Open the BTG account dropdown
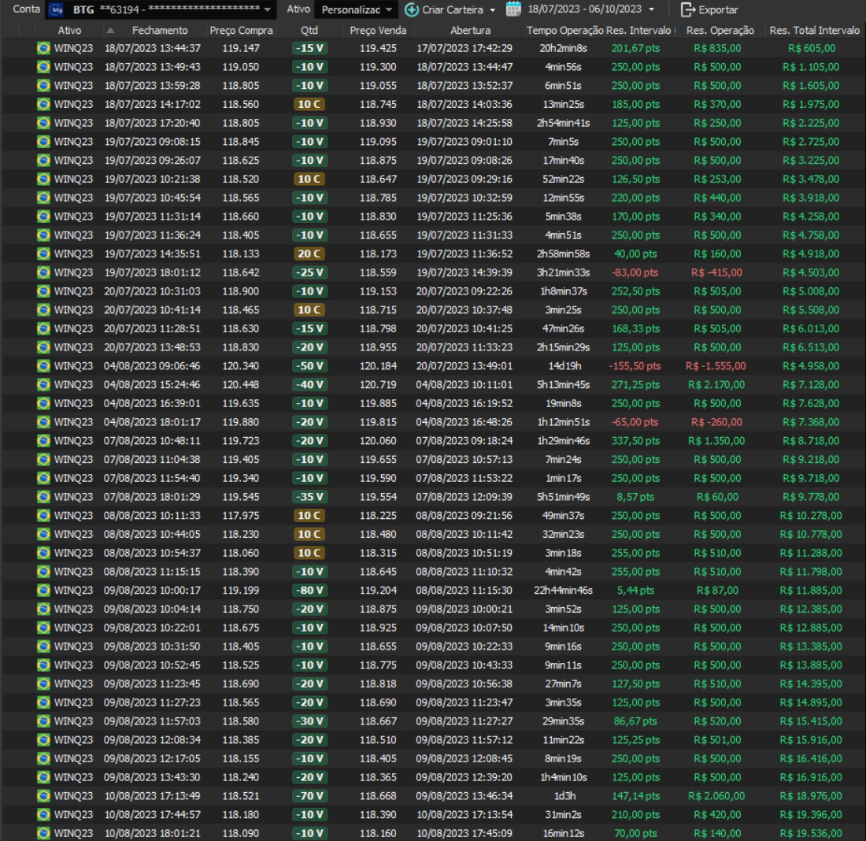Viewport: 866px width, 841px height. tap(268, 10)
